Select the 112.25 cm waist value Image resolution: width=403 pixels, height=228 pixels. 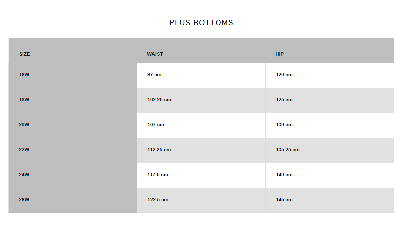pos(159,150)
